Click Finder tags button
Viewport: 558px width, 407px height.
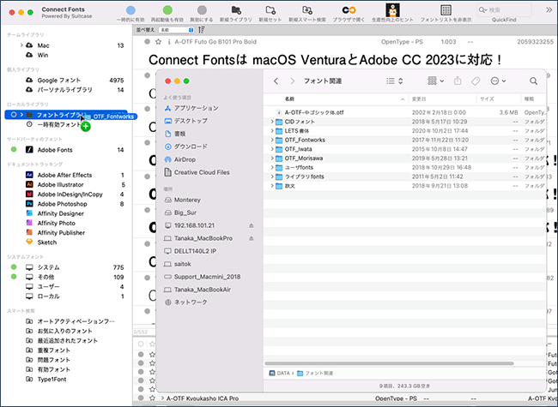pos(476,81)
